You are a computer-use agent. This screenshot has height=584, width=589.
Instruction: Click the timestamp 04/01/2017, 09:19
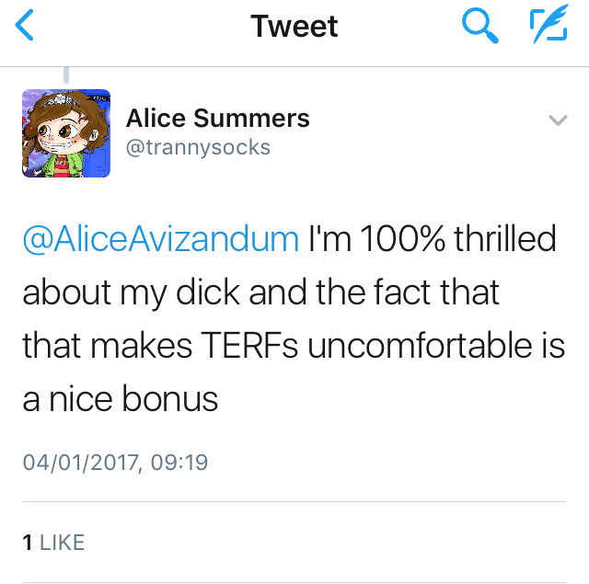tap(115, 461)
